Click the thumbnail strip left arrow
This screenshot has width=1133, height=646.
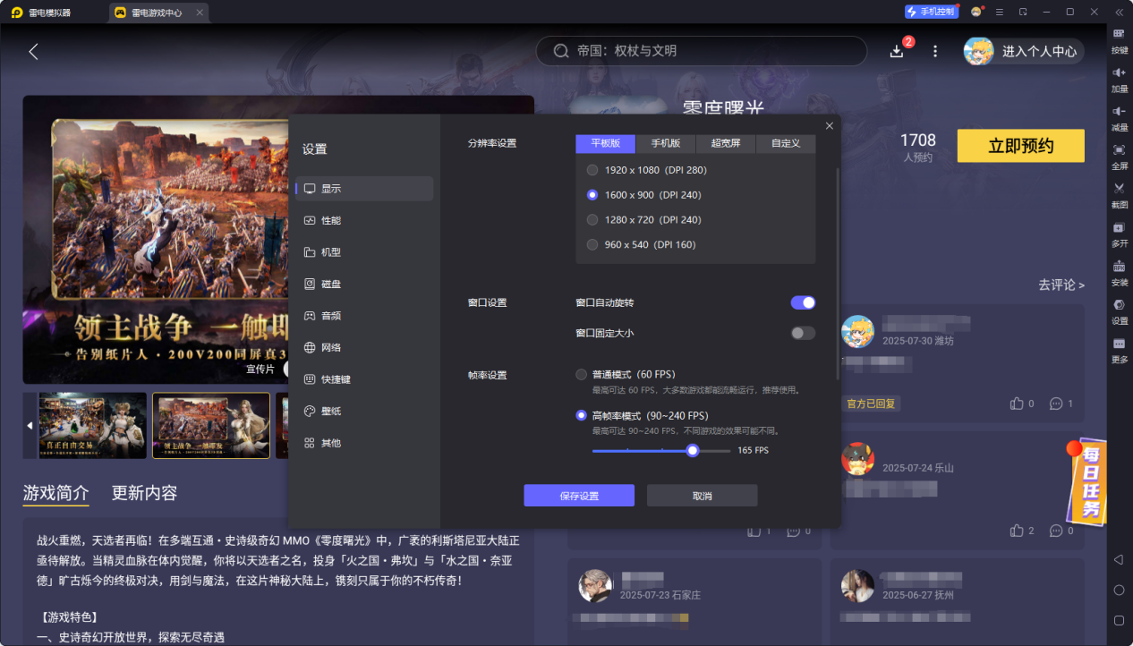(x=30, y=426)
